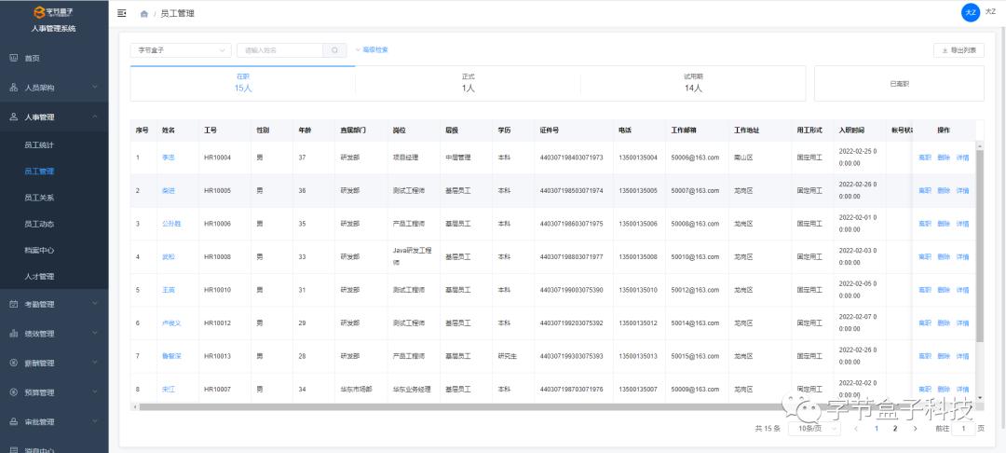Click the 请输入姓名 name input field

(279, 50)
